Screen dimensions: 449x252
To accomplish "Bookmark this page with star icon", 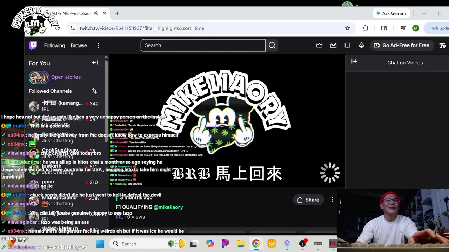I will click(x=348, y=28).
